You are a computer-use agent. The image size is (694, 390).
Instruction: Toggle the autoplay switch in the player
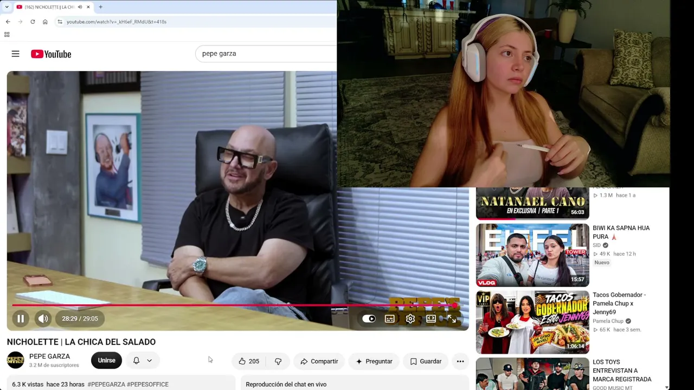tap(369, 318)
